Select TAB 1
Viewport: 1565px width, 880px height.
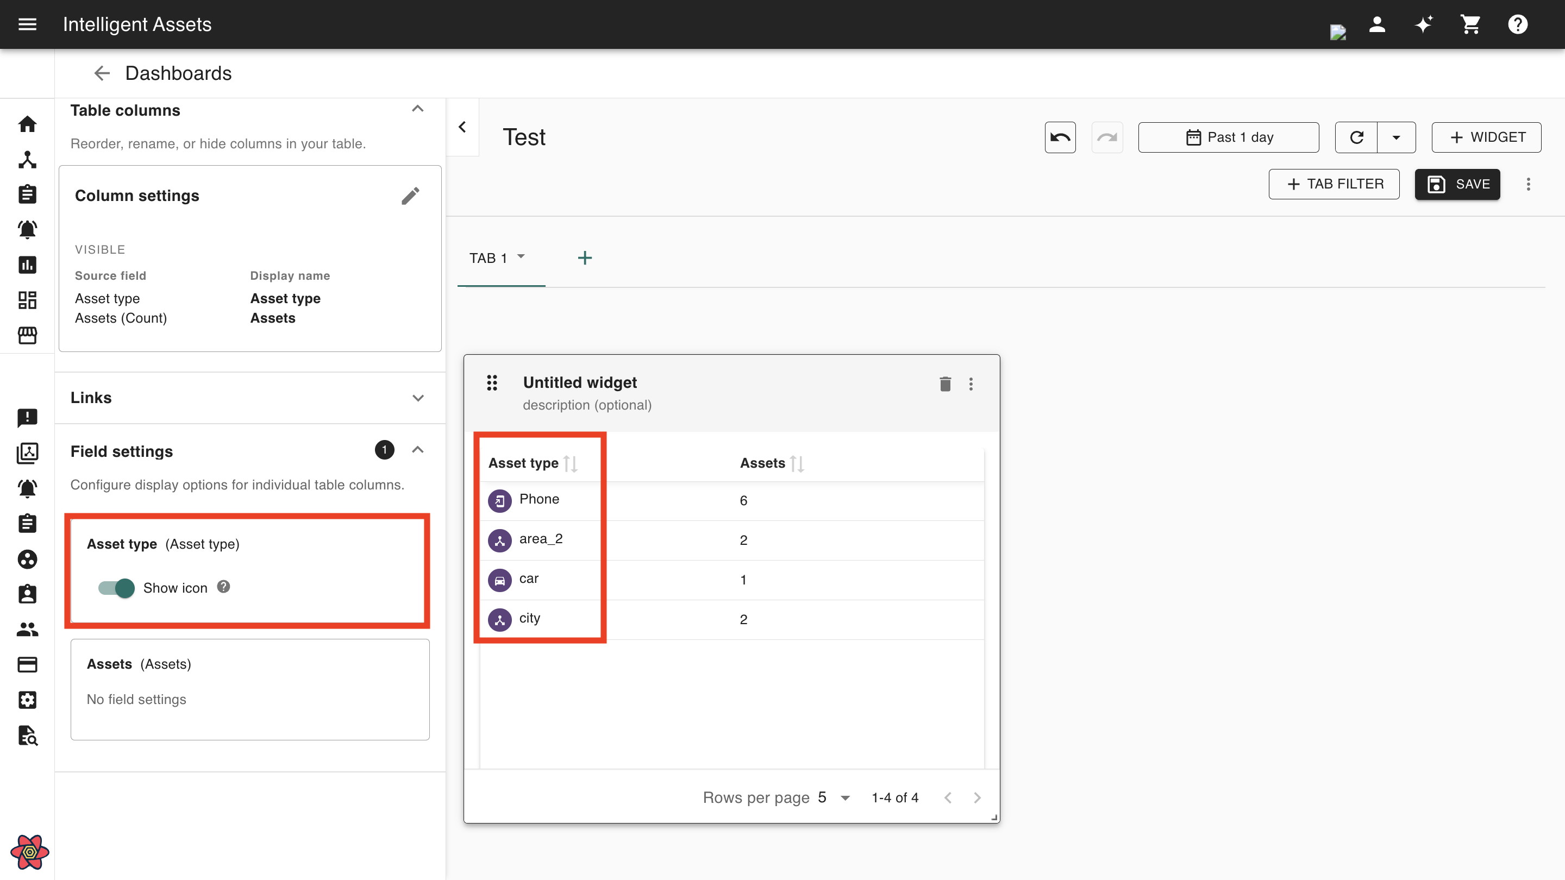click(x=489, y=258)
